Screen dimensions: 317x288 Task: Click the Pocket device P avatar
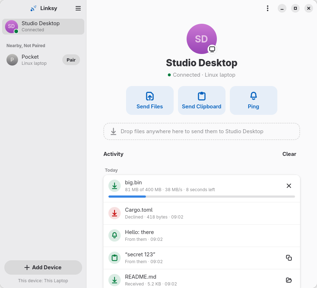(x=12, y=60)
